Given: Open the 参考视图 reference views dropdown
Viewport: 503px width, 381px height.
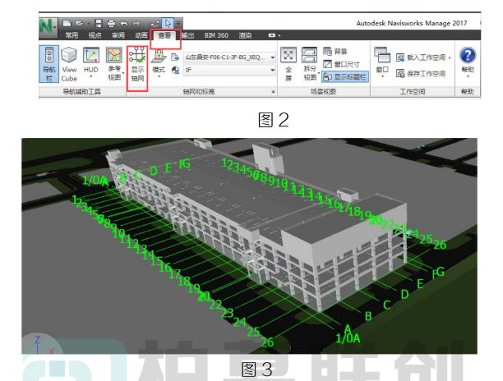Looking at the screenshot, I should click(114, 64).
